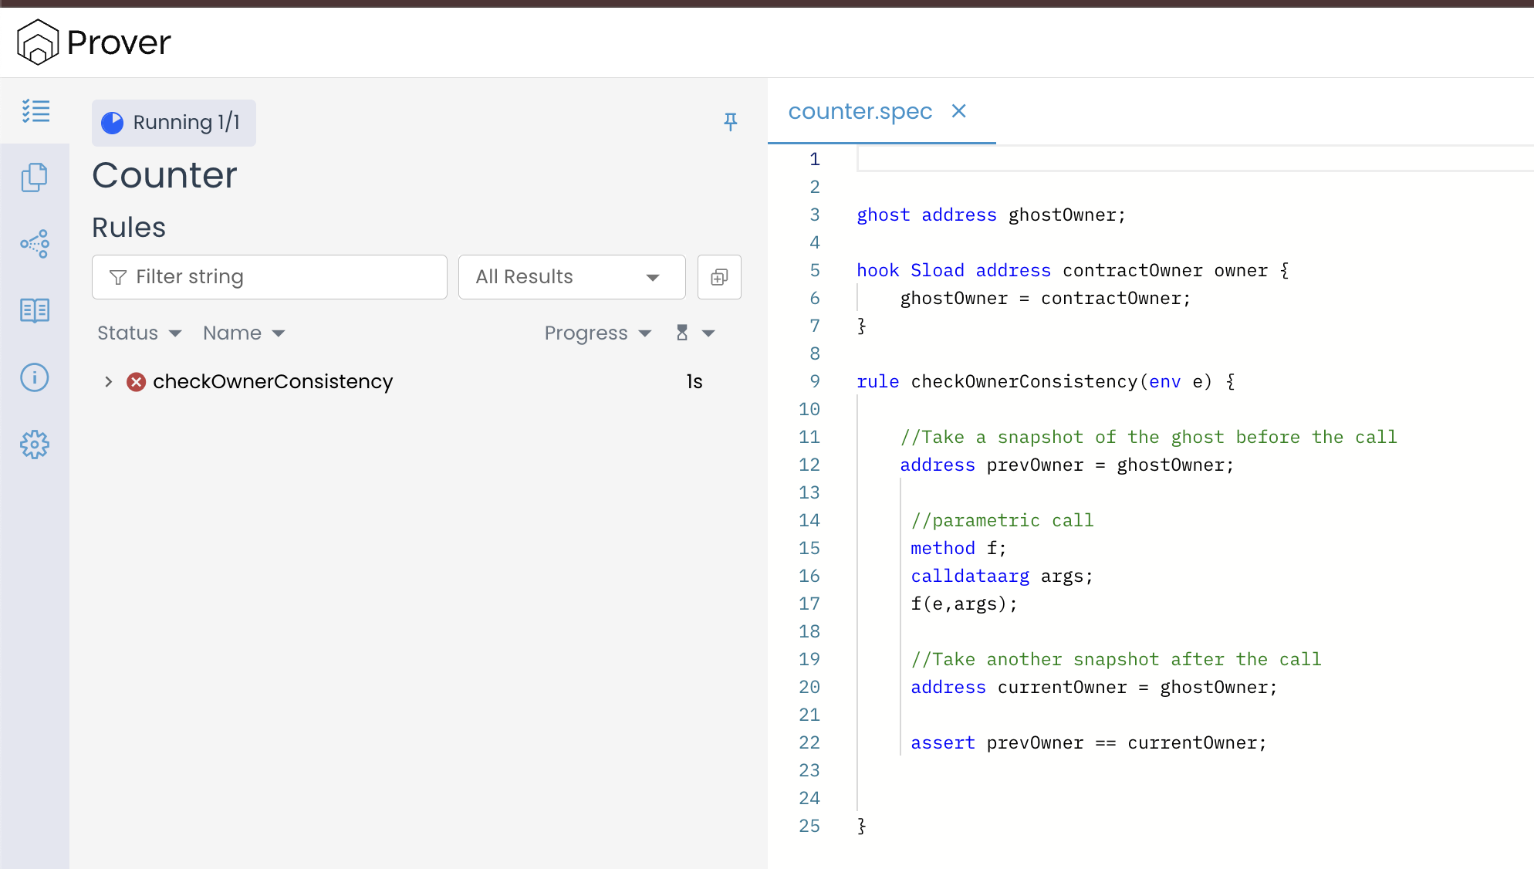The width and height of the screenshot is (1534, 869).
Task: Click the files copy sidebar icon
Action: [x=35, y=178]
